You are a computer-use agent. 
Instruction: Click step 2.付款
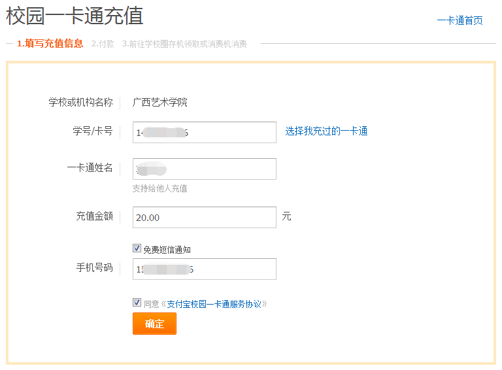click(x=103, y=44)
